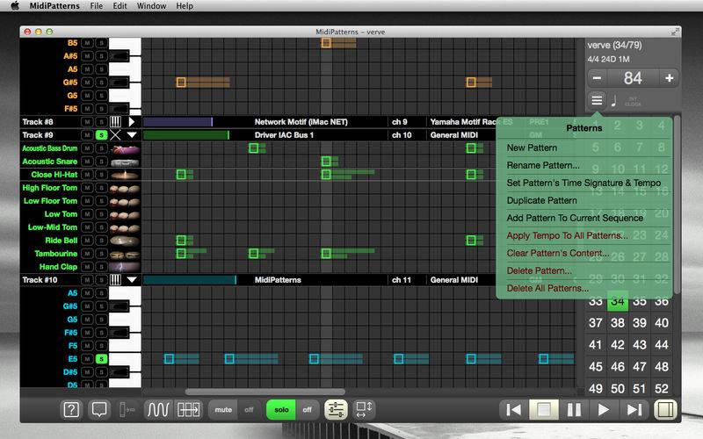This screenshot has width=703, height=439.
Task: Select Duplicate Pattern from Patterns menu
Action: pyautogui.click(x=541, y=200)
